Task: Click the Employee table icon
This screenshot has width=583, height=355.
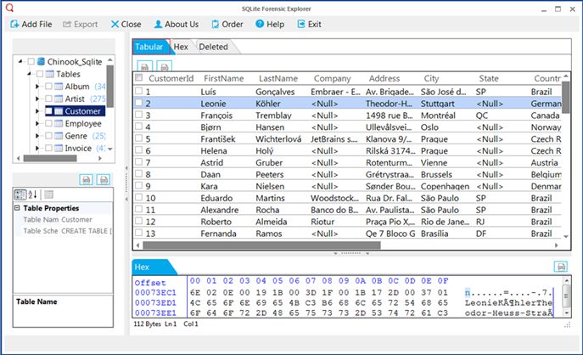Action: (59, 123)
